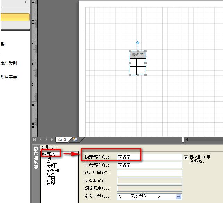223x203 pixels.
Task: Click the 命名空间 input field
Action: 150,173
